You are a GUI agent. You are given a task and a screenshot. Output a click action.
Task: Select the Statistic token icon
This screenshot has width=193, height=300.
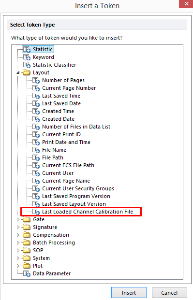pos(27,49)
